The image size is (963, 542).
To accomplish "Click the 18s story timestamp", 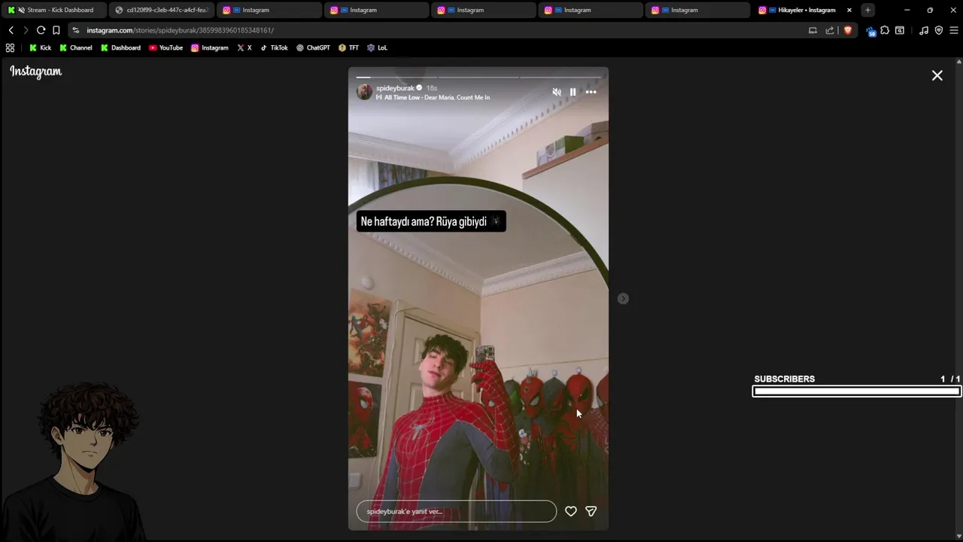I will tap(432, 88).
